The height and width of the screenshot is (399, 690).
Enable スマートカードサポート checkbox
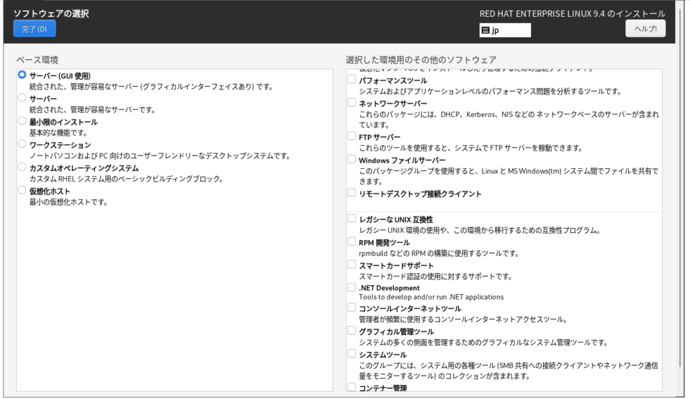(x=352, y=264)
